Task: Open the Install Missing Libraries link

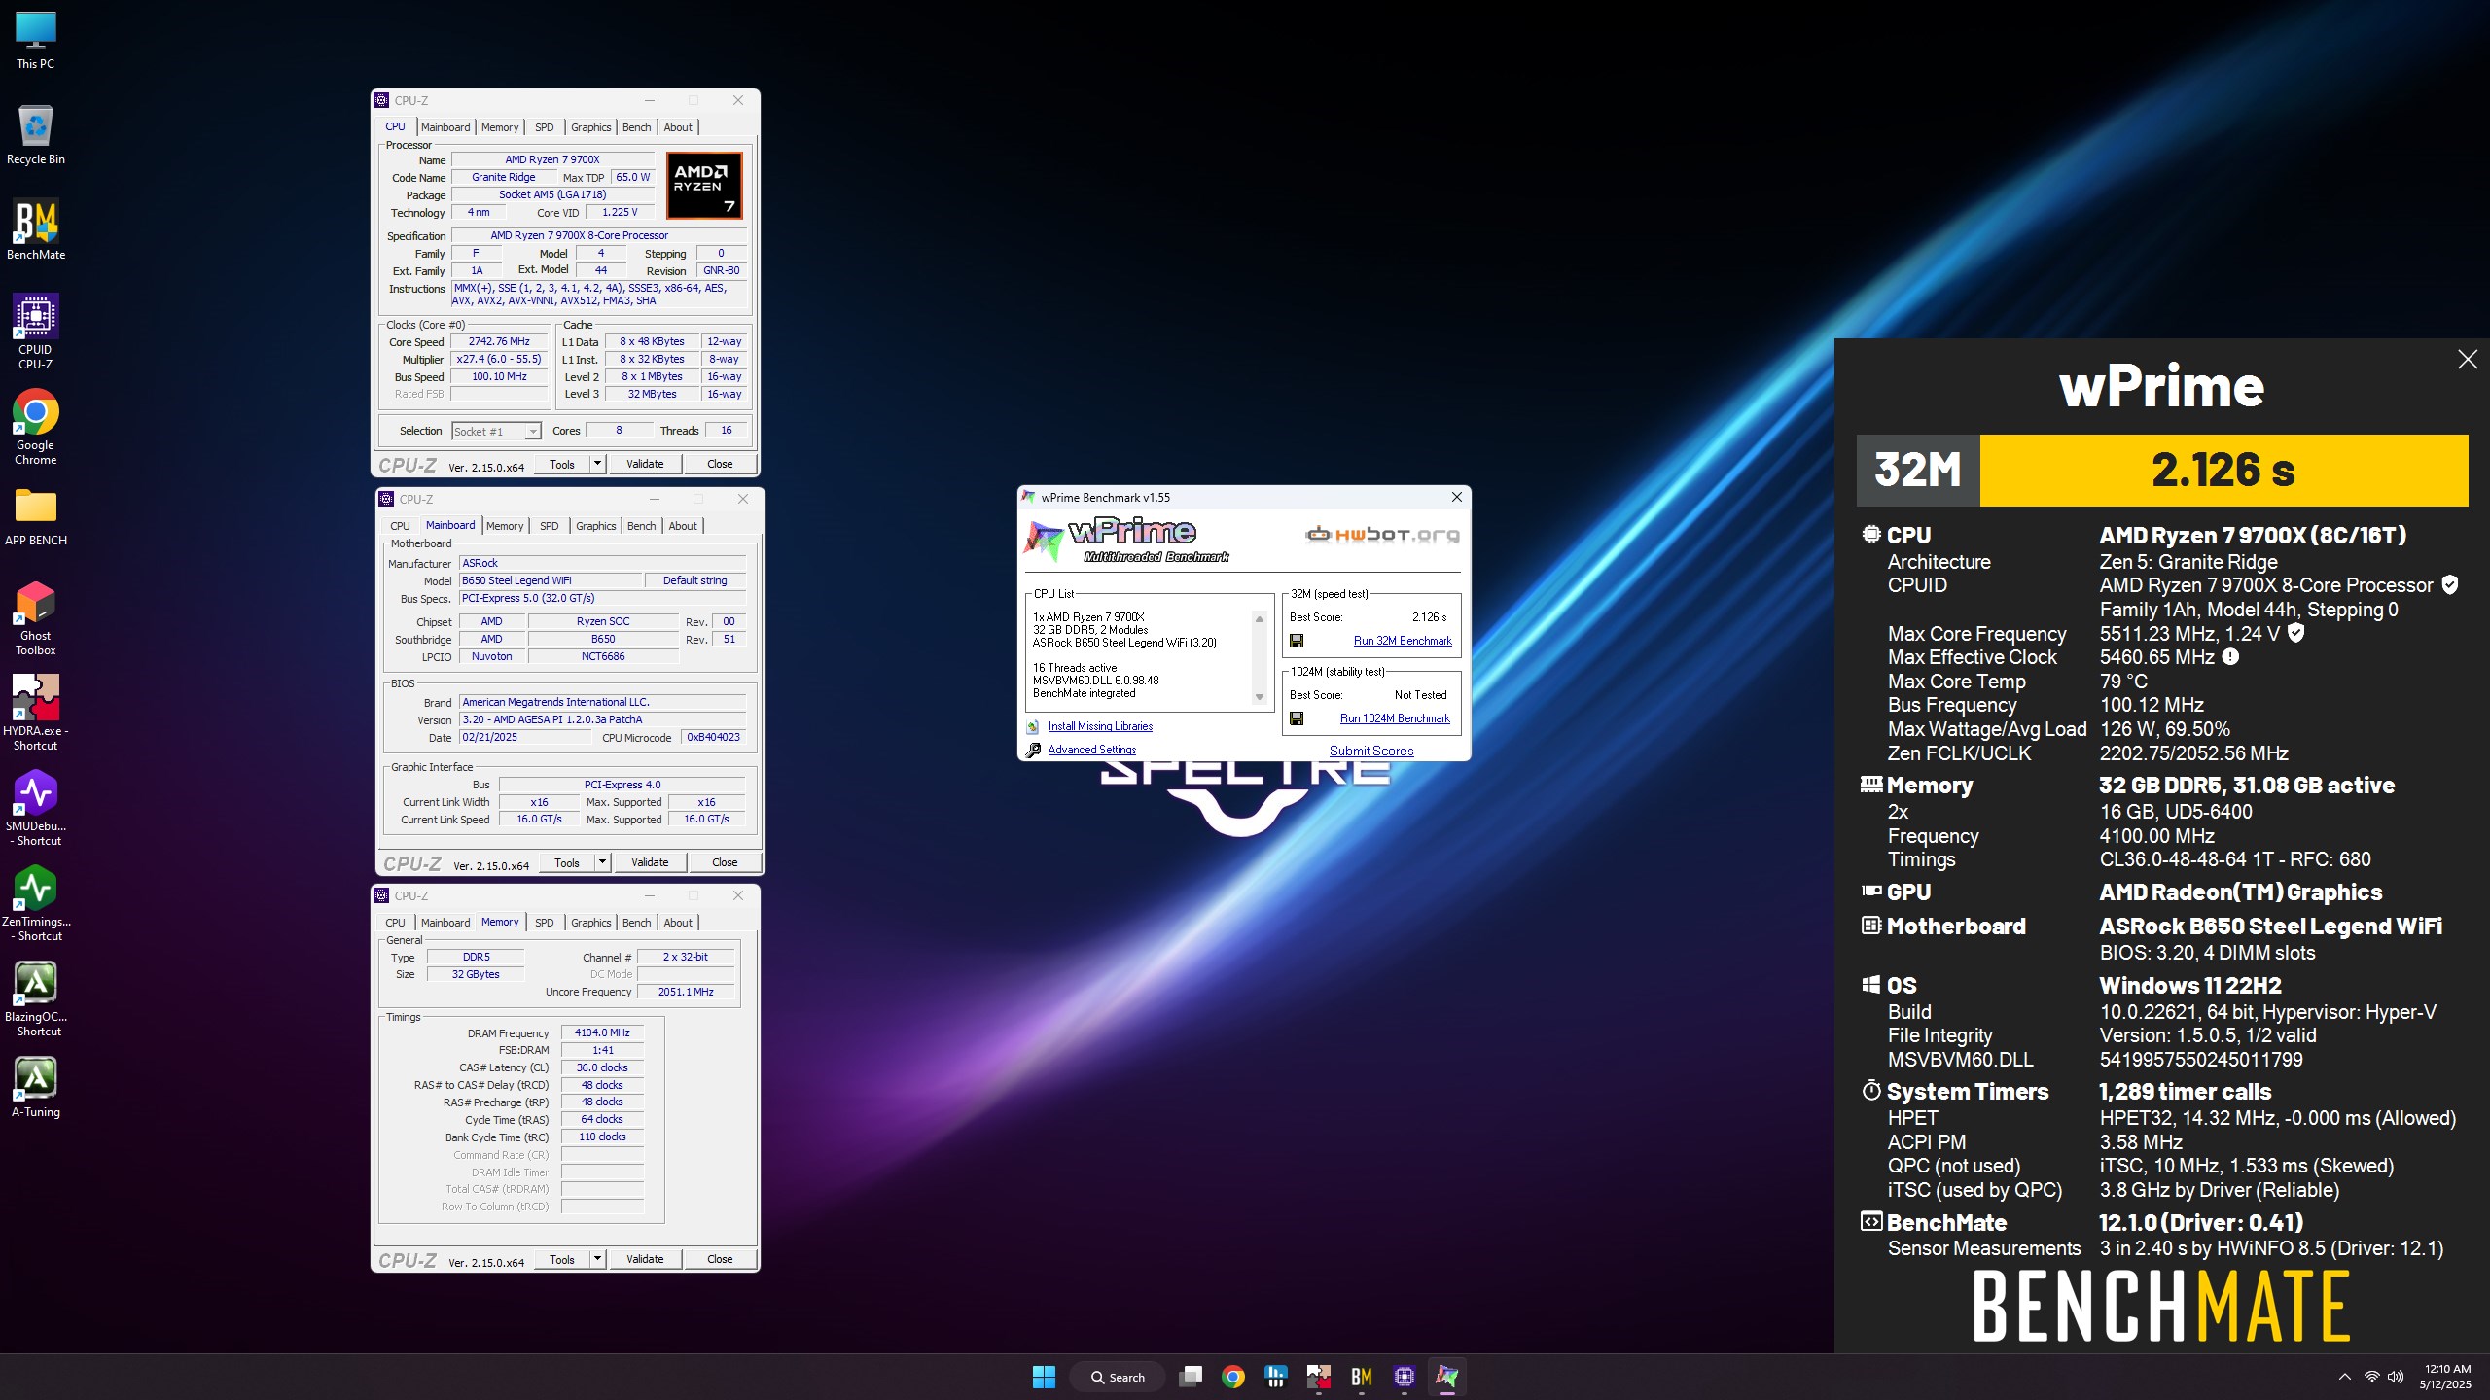Action: click(1100, 726)
